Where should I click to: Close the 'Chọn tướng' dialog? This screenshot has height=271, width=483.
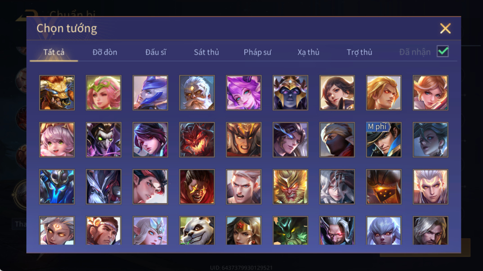445,28
